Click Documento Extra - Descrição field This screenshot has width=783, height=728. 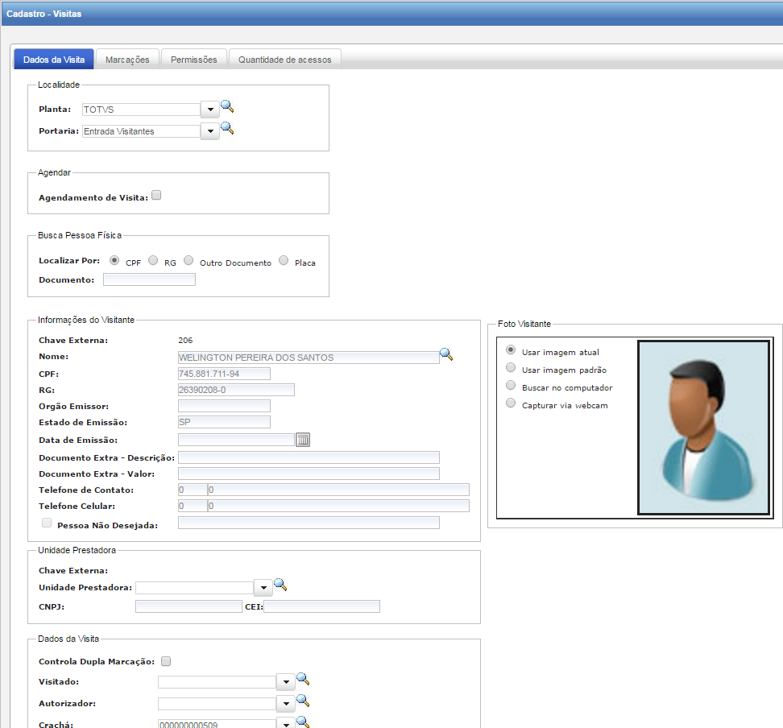309,457
